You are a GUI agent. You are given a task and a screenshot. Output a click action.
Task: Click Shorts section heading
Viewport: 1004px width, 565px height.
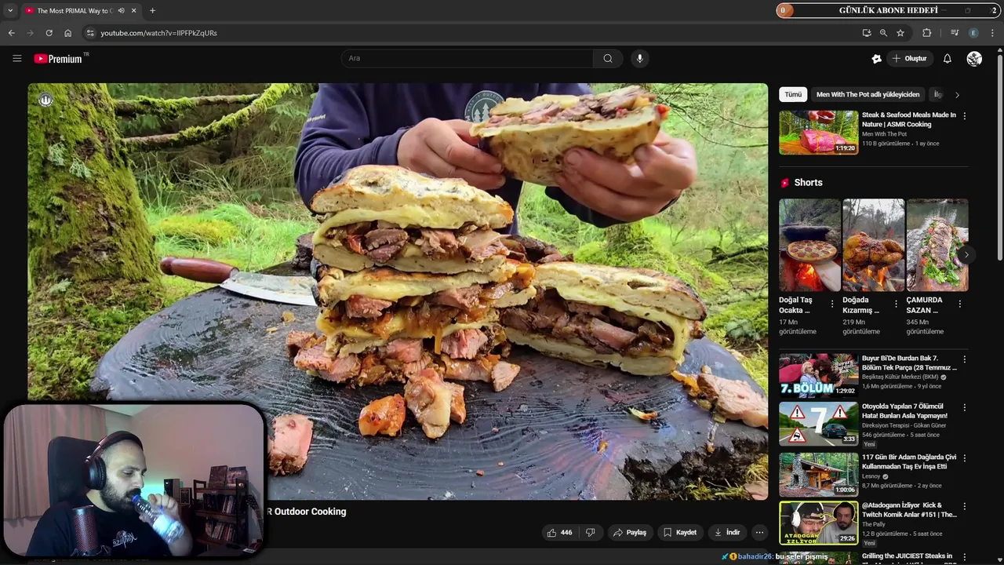tap(808, 182)
